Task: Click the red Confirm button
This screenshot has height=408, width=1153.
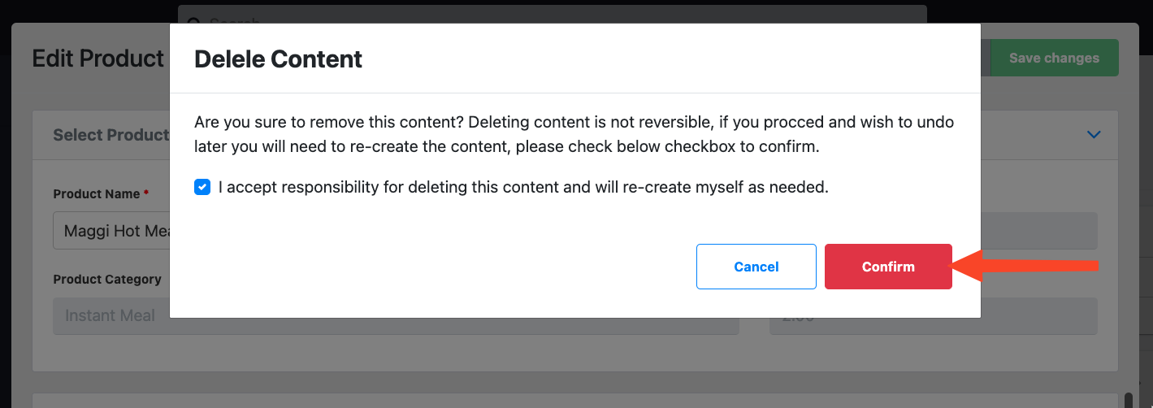Action: point(888,267)
